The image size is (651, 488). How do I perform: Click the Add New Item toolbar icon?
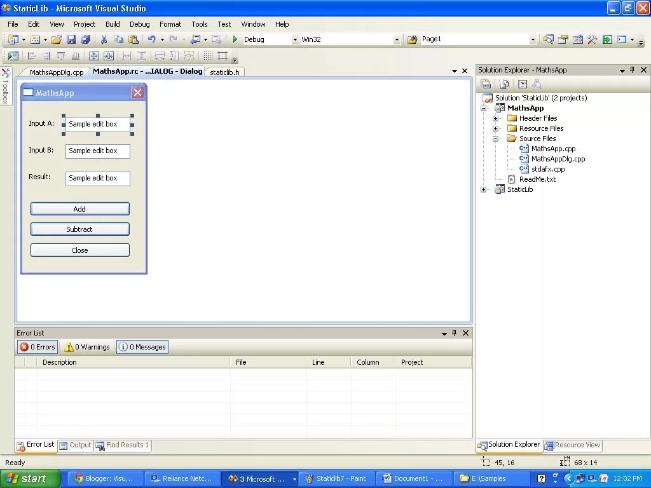[x=36, y=39]
